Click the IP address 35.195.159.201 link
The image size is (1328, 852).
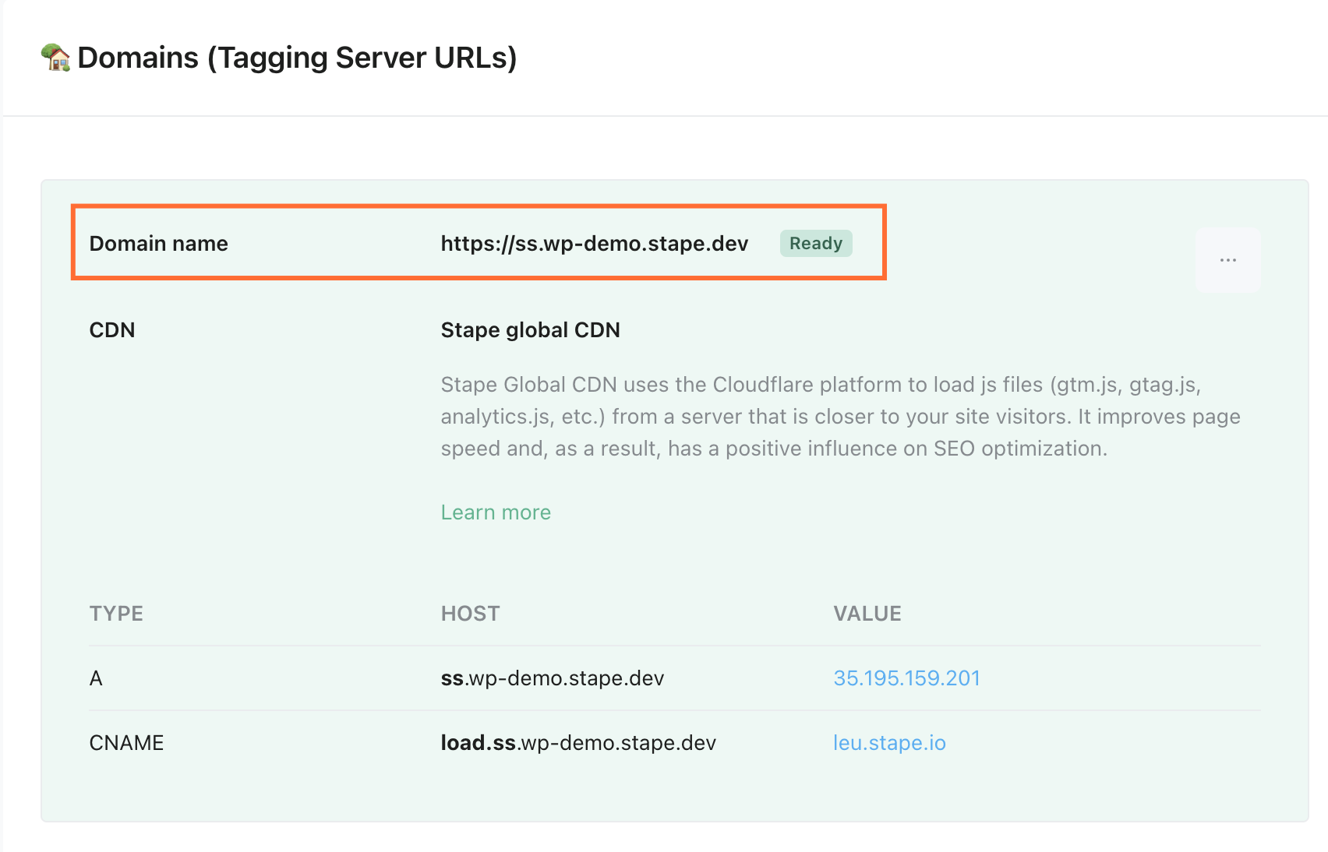906,678
